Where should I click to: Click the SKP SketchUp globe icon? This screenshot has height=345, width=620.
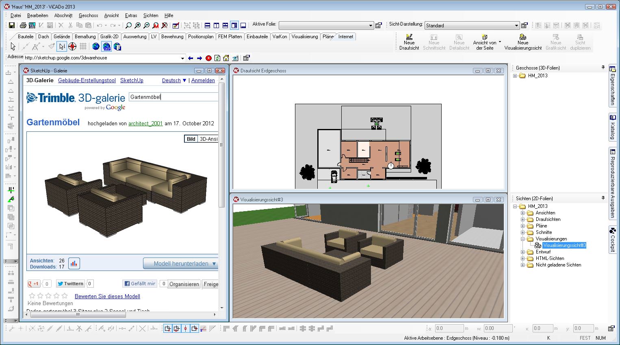[x=107, y=46]
